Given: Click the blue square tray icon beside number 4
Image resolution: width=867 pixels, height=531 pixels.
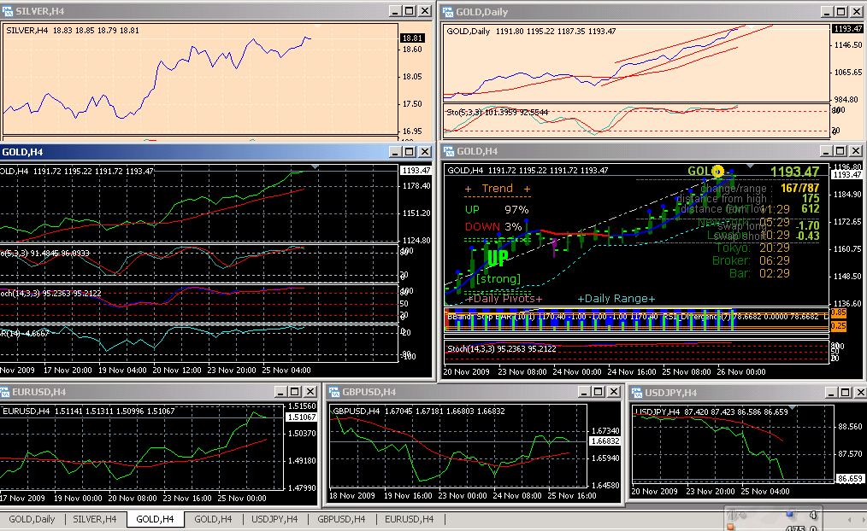Looking at the screenshot, I should point(789,515).
